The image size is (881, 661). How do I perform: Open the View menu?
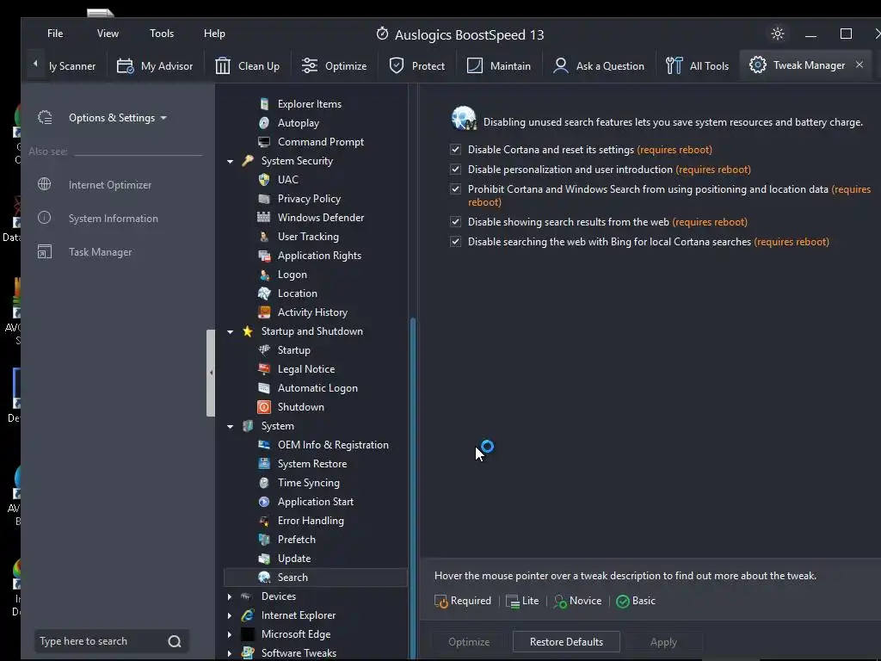tap(108, 34)
